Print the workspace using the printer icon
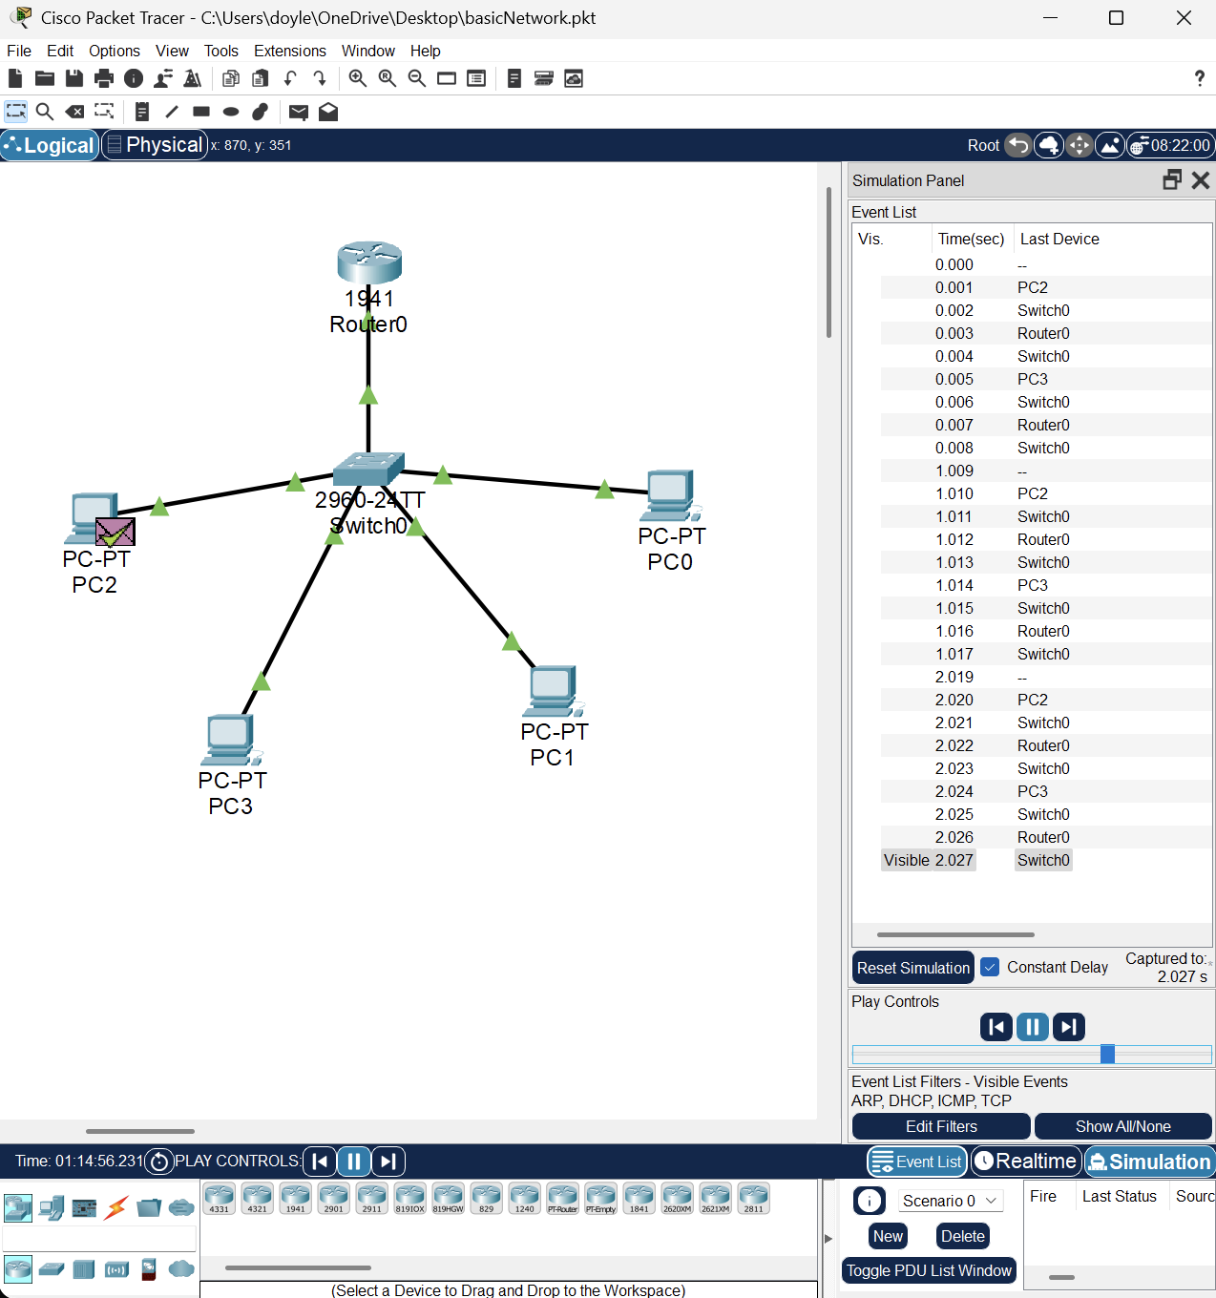1216x1298 pixels. 104,78
